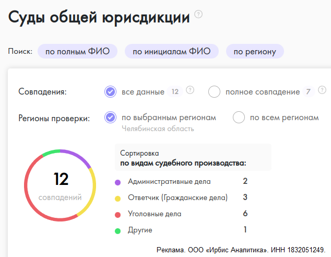The image size is (331, 257).
Task: Click the 'Административные дела' legend entry
Action: click(169, 182)
